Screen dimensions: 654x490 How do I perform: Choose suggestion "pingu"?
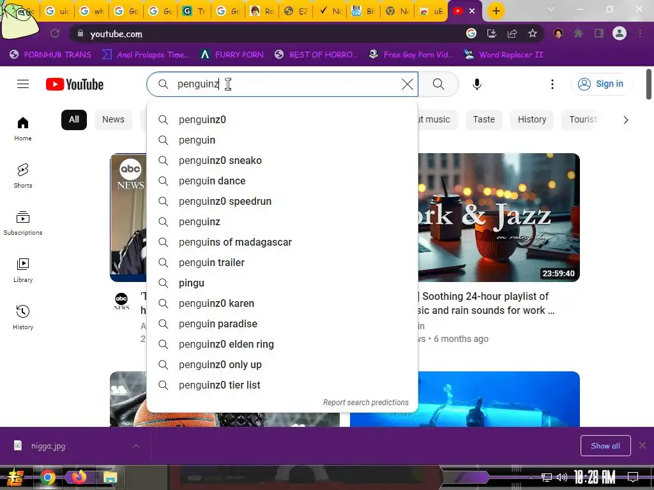282,283
